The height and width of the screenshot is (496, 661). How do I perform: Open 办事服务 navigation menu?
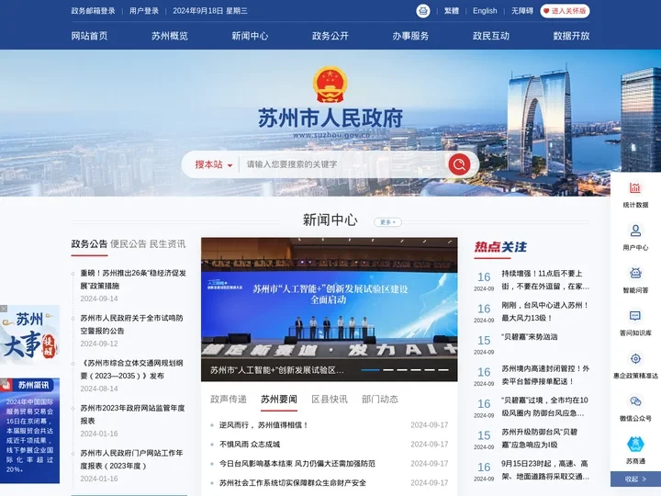pyautogui.click(x=410, y=36)
